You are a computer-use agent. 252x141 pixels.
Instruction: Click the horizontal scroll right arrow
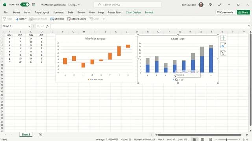point(247,135)
